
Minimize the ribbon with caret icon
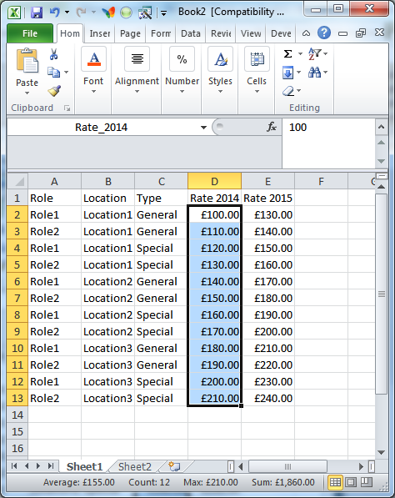[x=306, y=33]
